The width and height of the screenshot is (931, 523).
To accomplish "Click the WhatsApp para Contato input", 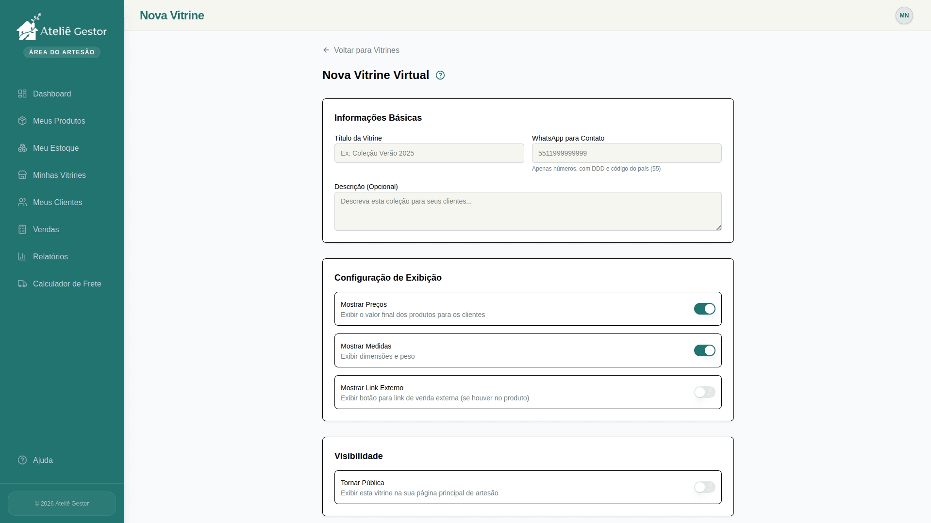I will (626, 153).
